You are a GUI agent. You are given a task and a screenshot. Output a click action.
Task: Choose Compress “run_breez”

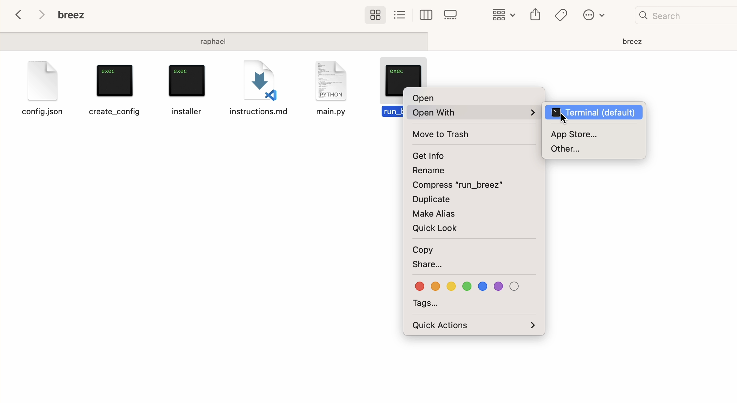coord(474,185)
